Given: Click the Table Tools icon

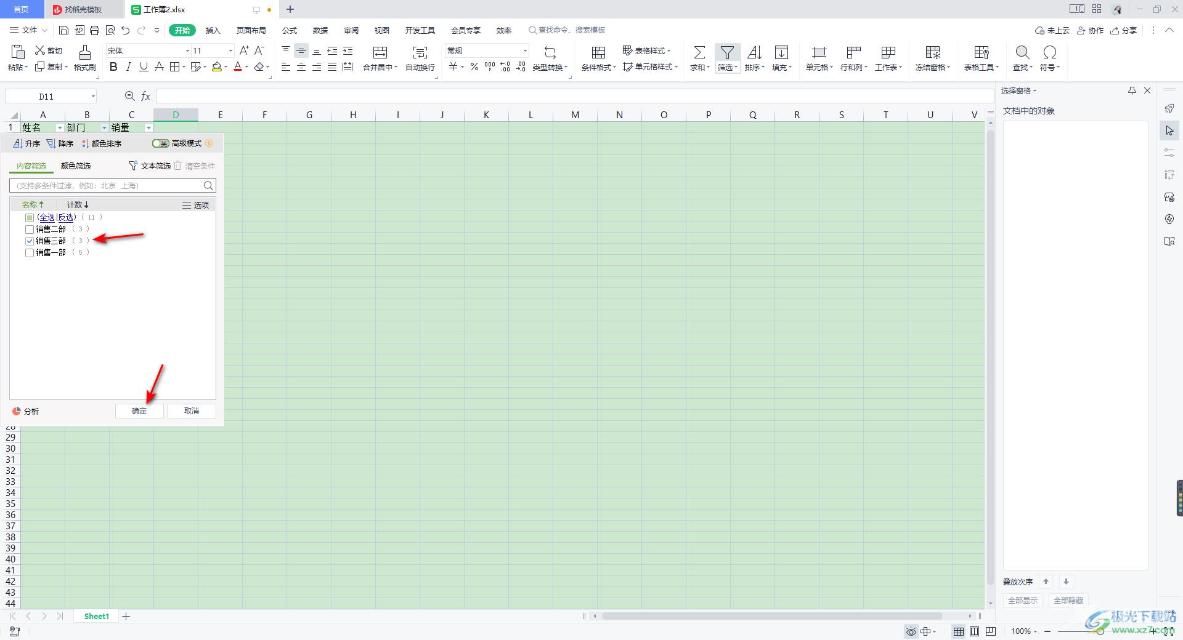Looking at the screenshot, I should (982, 52).
